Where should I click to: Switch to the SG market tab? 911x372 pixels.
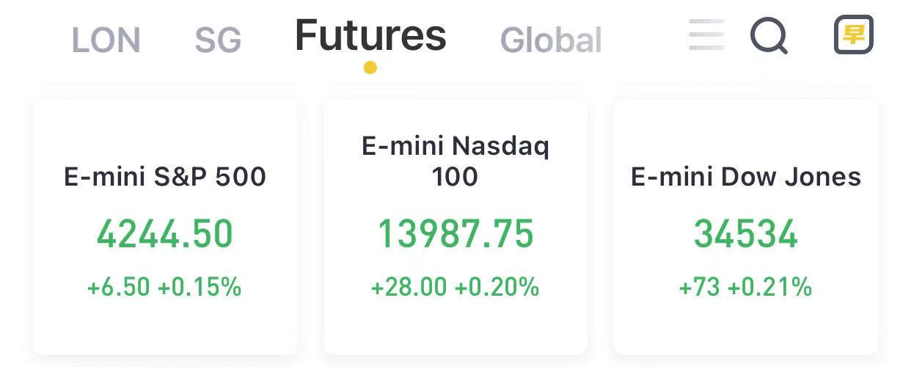pos(218,40)
